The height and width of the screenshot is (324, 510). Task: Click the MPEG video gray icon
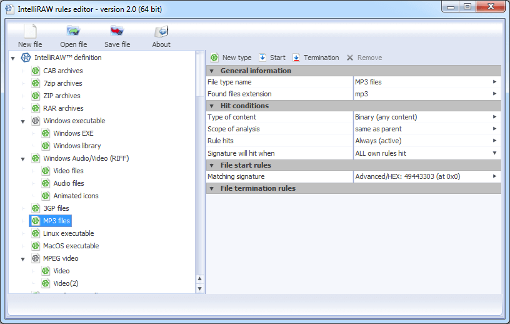pos(36,258)
